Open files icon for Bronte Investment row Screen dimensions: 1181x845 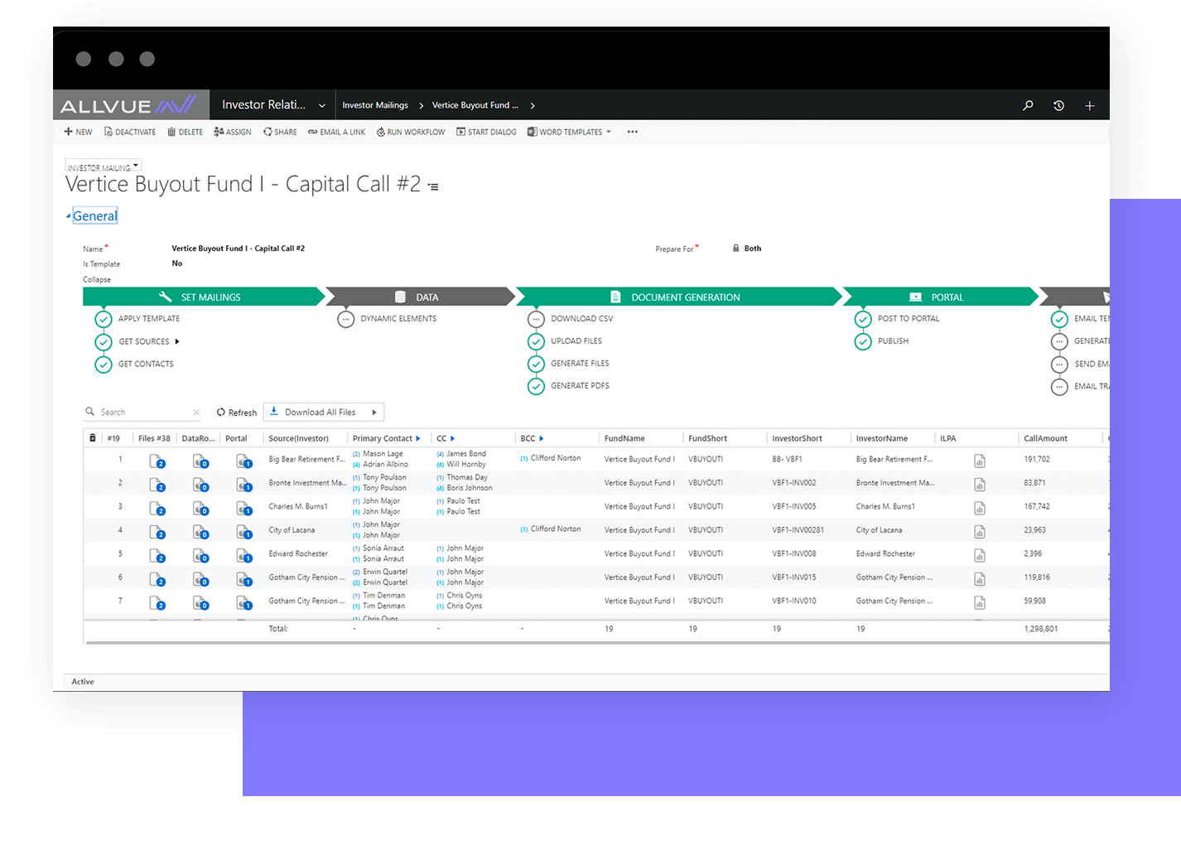click(157, 485)
